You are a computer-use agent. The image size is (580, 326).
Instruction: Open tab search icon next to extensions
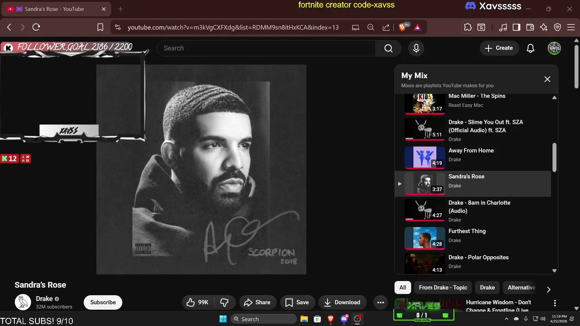click(x=481, y=27)
